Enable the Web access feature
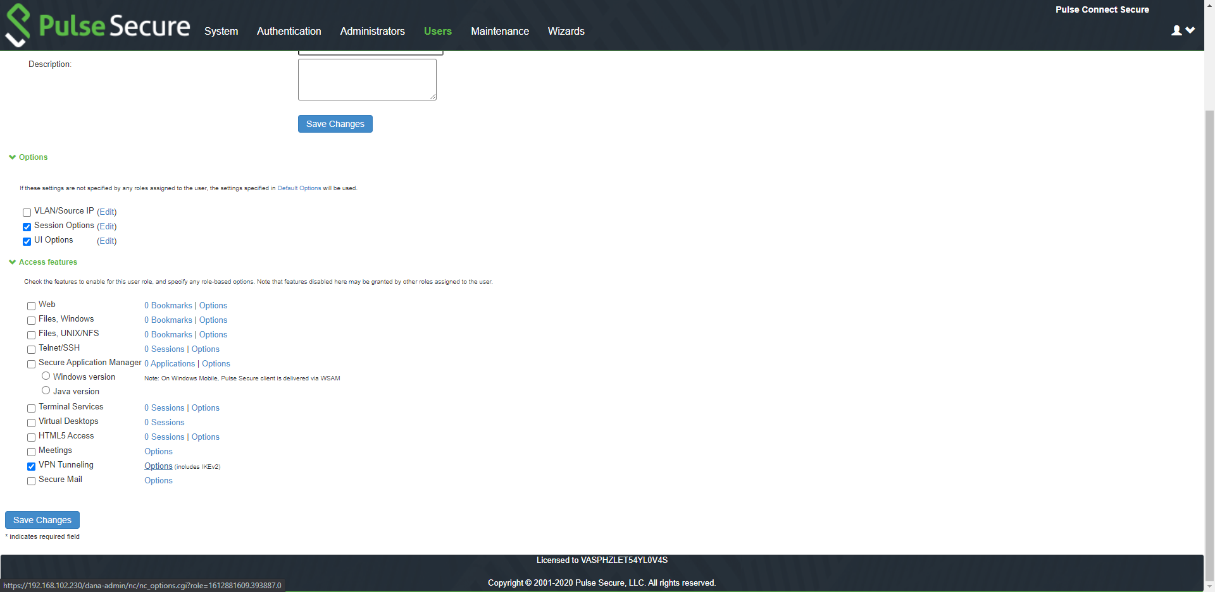Viewport: 1215px width, 592px height. pyautogui.click(x=31, y=306)
